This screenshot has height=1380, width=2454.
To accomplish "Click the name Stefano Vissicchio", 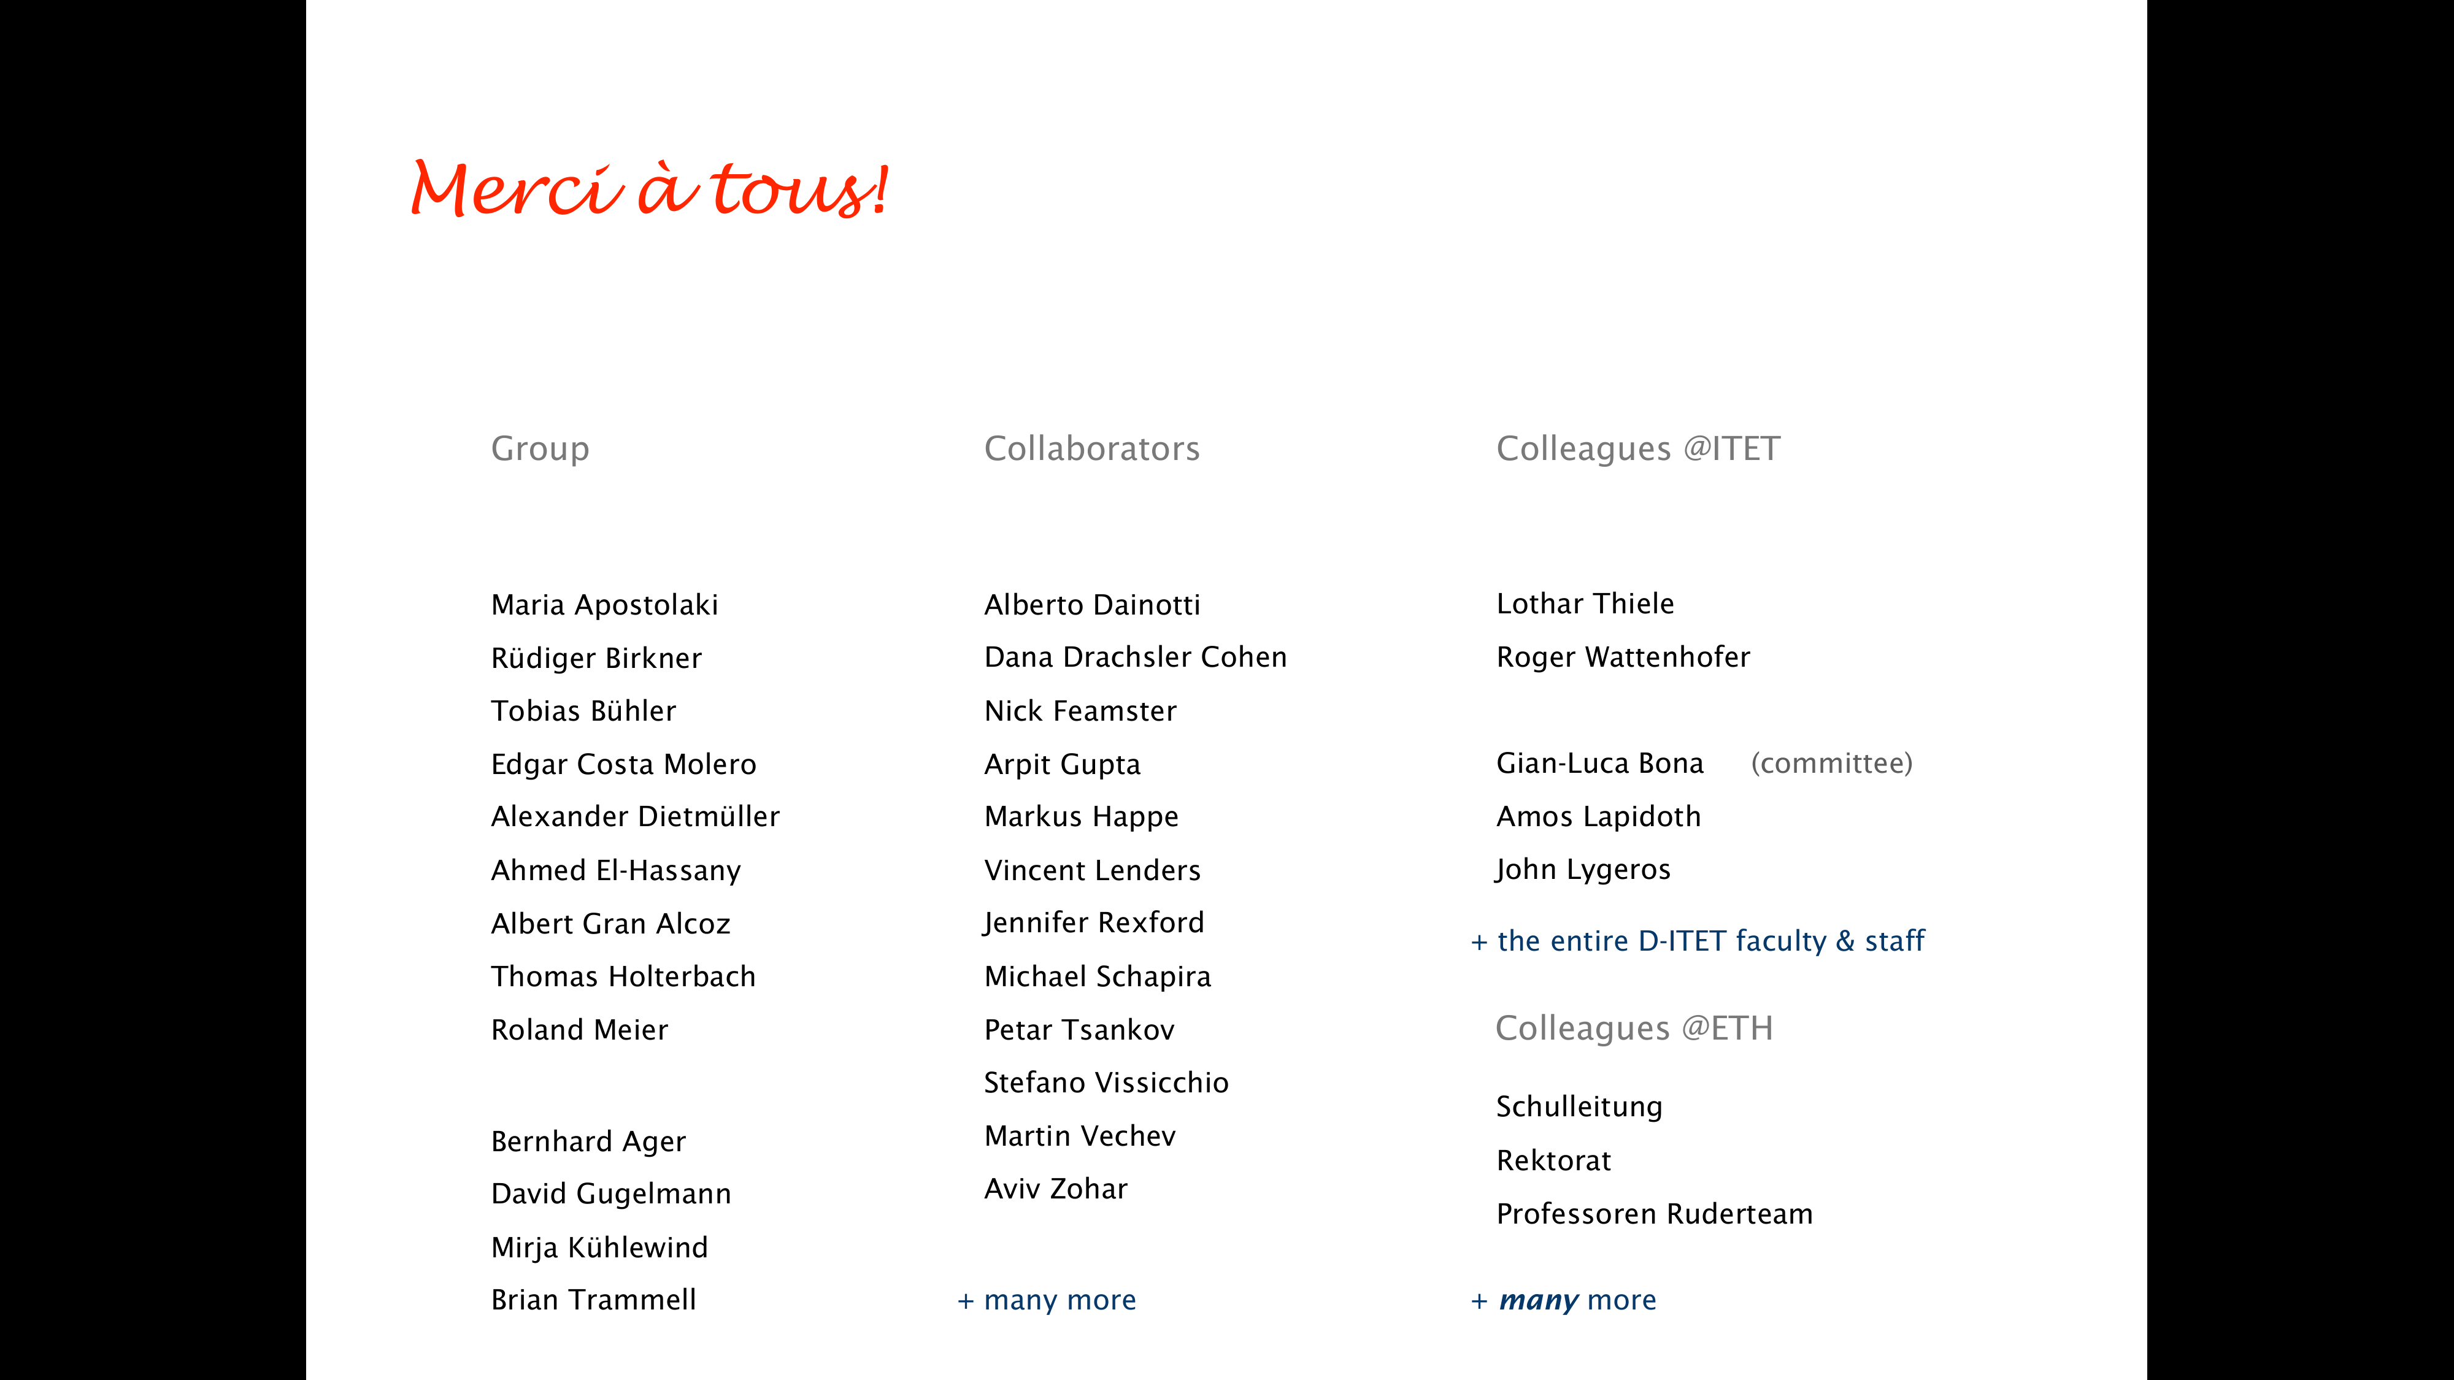I will click(1105, 1083).
